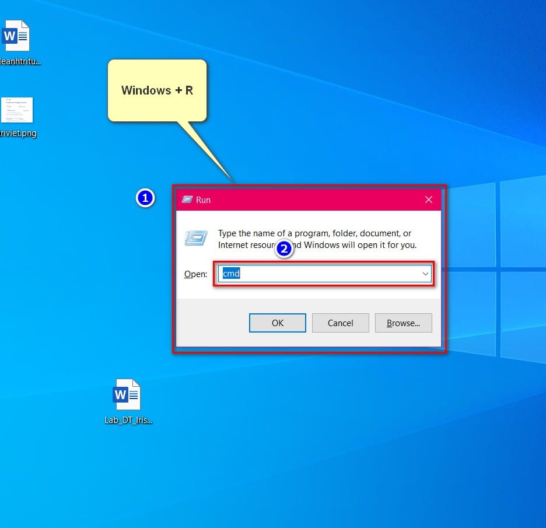Screen dimensions: 546x528
Task: Click the 'Open:' label in the dialog
Action: point(195,274)
